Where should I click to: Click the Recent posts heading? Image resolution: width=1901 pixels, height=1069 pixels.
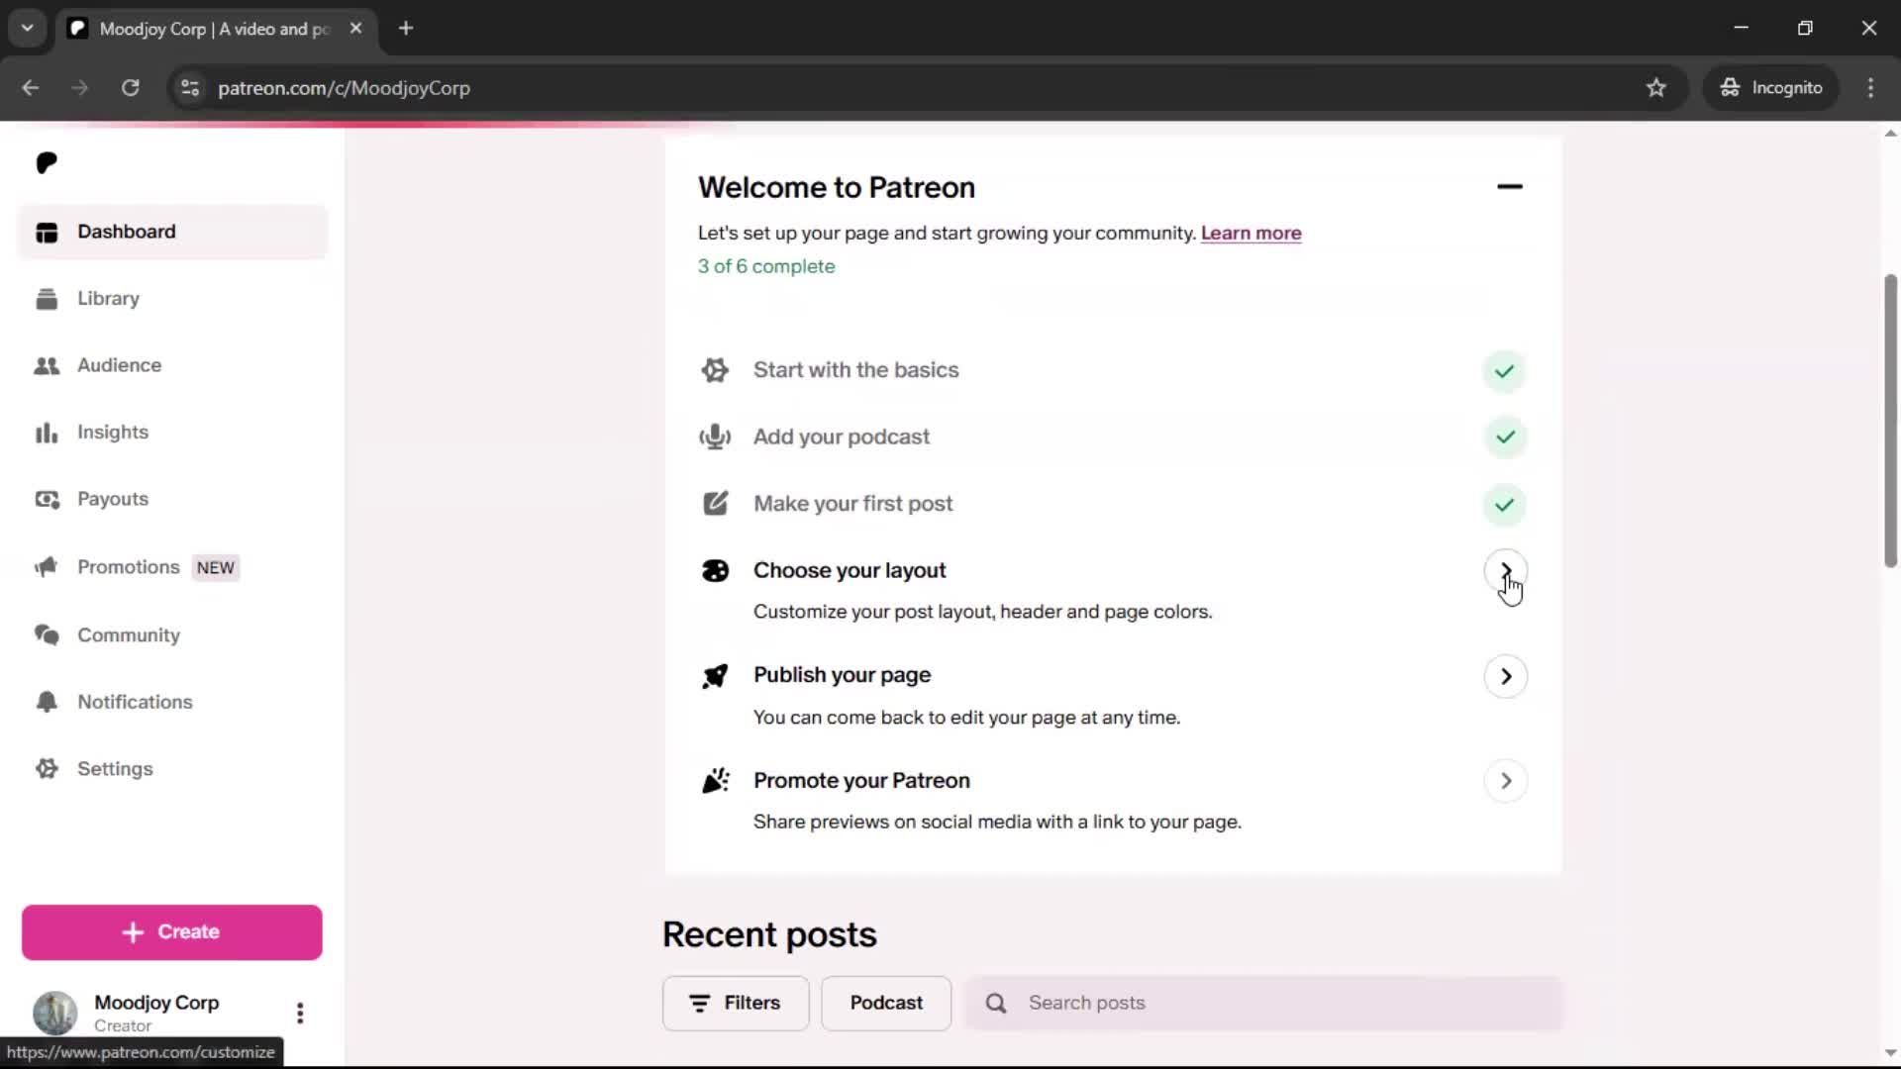coord(769,935)
